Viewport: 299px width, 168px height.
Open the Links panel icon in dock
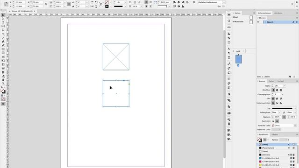click(x=229, y=27)
